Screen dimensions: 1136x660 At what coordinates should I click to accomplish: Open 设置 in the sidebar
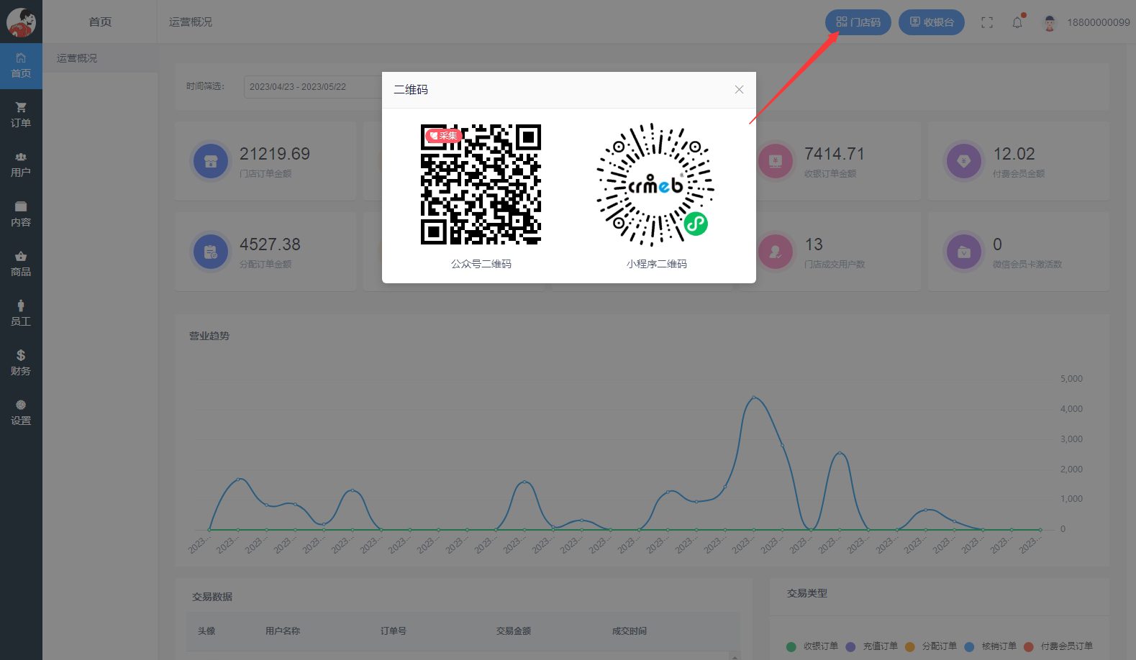pos(21,413)
